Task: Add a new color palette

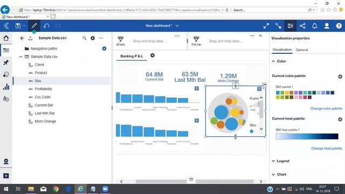Action: pos(340,77)
